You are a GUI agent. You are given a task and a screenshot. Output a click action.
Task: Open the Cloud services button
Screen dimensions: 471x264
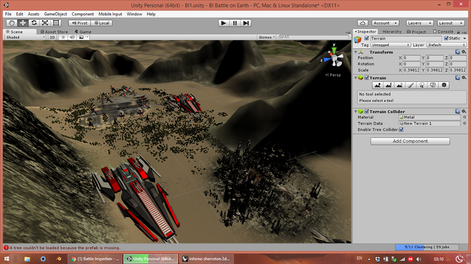click(x=363, y=23)
